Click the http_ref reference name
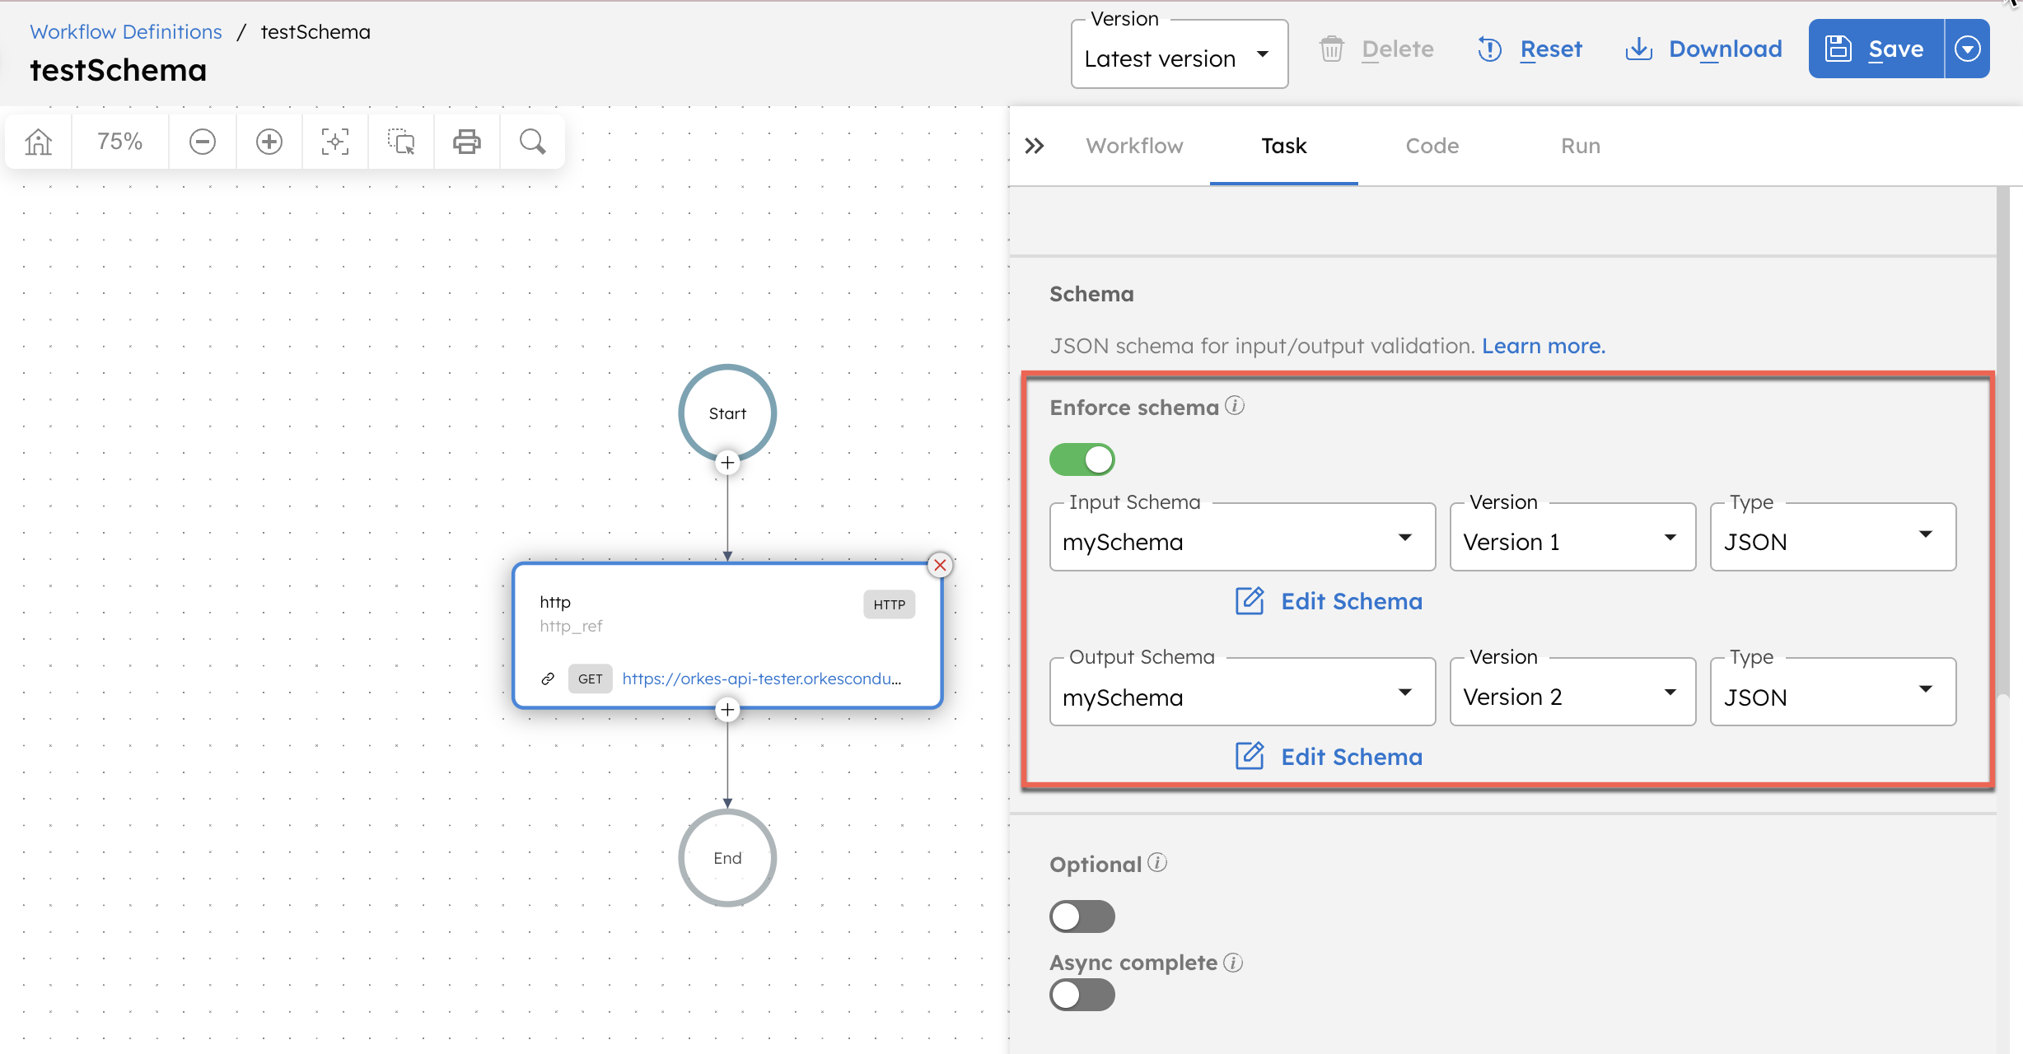 point(571,626)
